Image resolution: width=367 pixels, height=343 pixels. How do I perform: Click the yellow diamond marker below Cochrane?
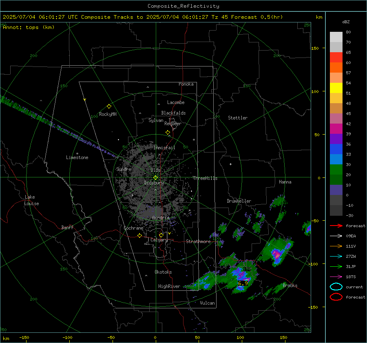(140, 236)
